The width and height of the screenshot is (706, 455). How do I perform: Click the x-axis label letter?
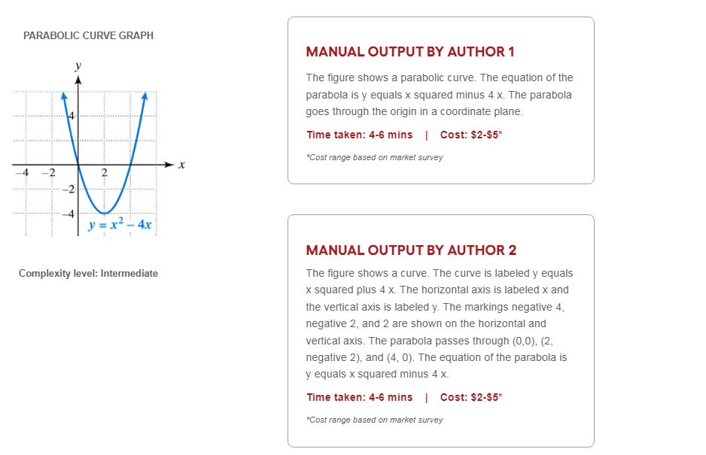click(x=182, y=165)
